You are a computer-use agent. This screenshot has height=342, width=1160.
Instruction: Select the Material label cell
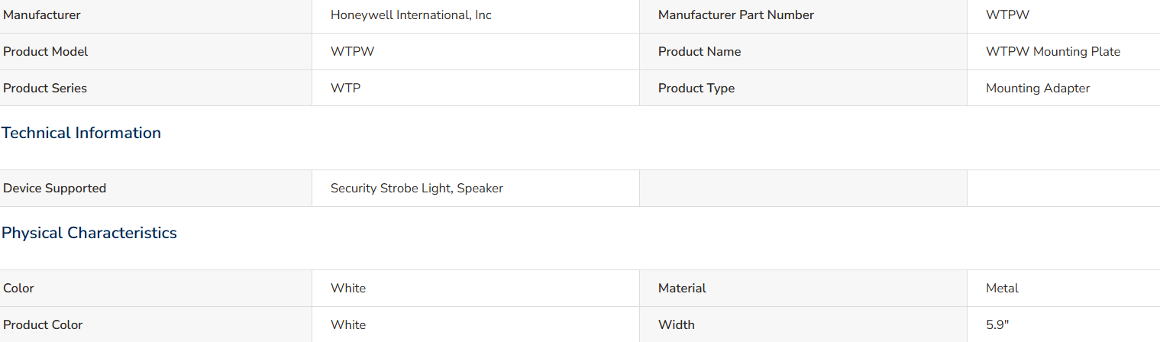[x=803, y=289]
